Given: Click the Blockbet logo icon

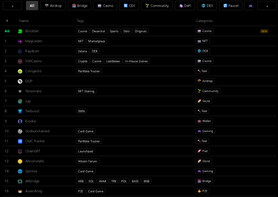Looking at the screenshot, I should point(20,31).
